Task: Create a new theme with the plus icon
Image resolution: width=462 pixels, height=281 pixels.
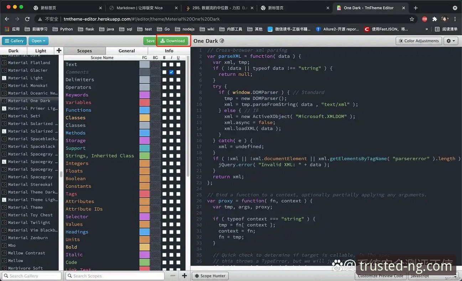Action: click(x=59, y=51)
